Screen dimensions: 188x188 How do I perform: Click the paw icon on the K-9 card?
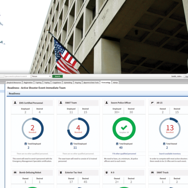click(107, 172)
